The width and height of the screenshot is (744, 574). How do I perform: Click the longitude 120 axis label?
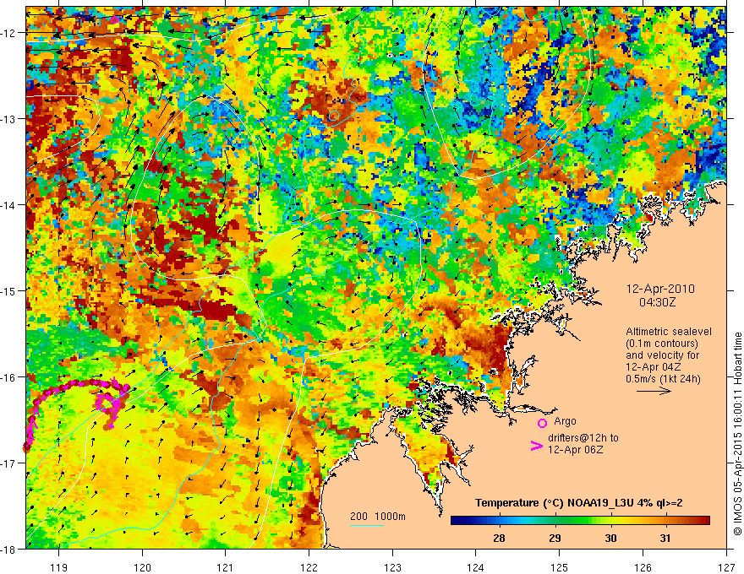click(142, 567)
